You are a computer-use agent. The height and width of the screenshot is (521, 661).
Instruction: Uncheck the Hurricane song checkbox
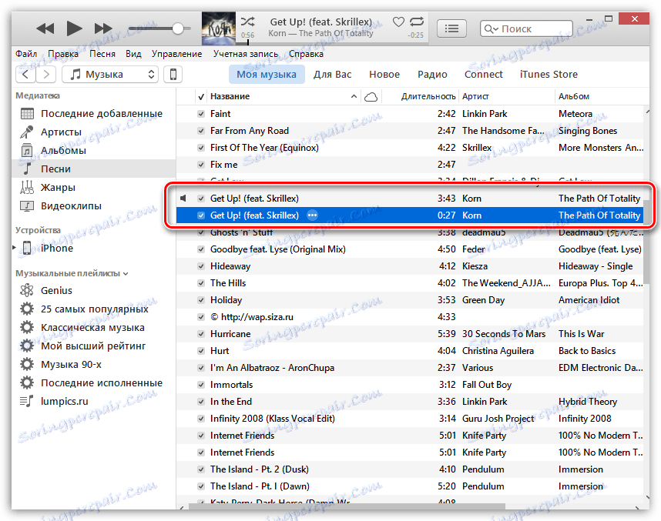coord(201,334)
